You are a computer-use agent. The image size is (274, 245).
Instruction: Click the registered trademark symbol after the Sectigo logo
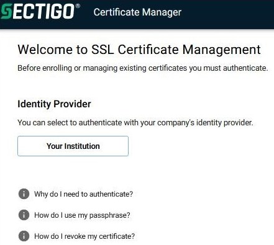[78, 6]
